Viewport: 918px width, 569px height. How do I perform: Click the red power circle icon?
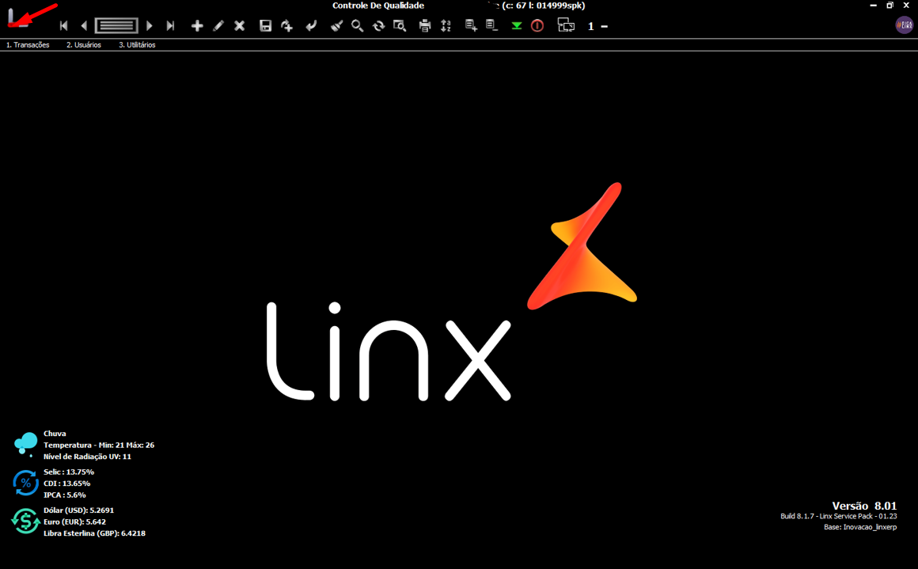coord(537,26)
